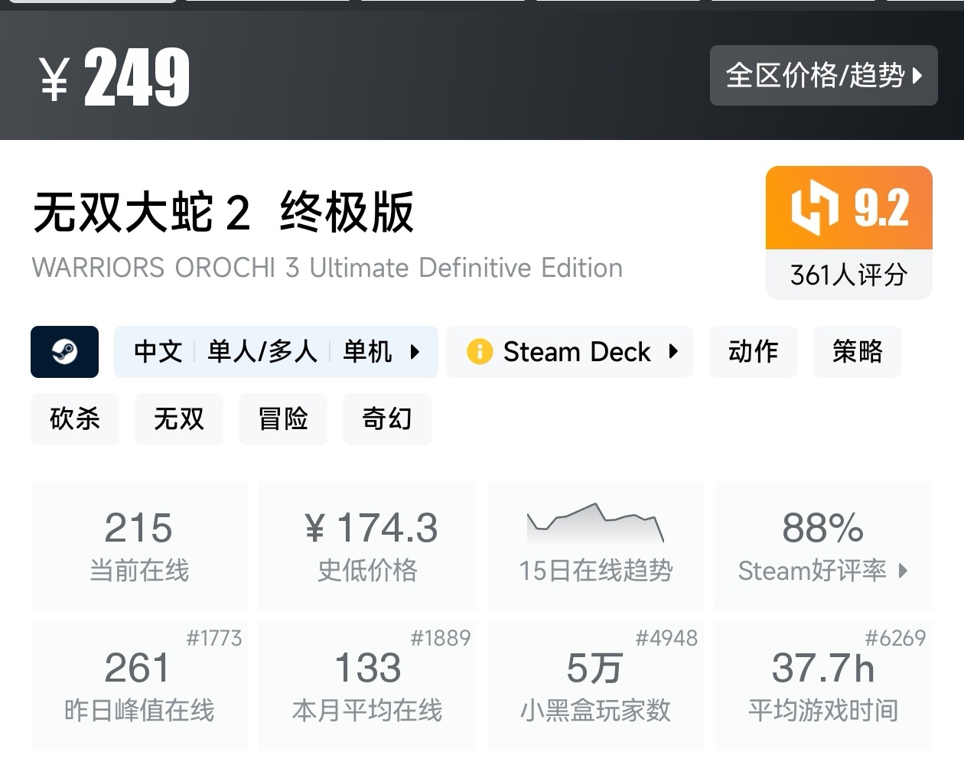
Task: Tap the 361人评分 rating count
Action: coord(849,275)
